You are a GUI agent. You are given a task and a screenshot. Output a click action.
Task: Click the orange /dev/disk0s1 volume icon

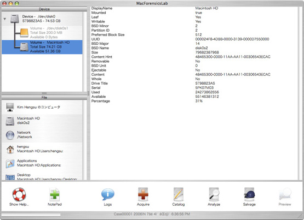[24, 33]
